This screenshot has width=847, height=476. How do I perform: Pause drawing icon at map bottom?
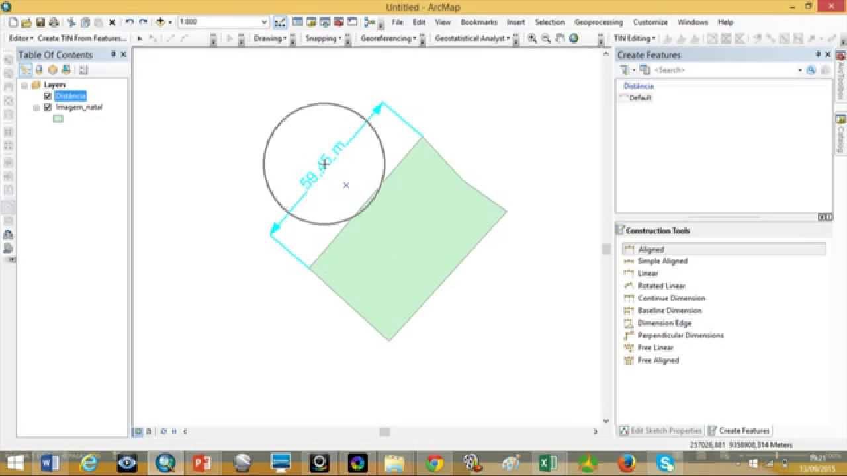point(174,432)
